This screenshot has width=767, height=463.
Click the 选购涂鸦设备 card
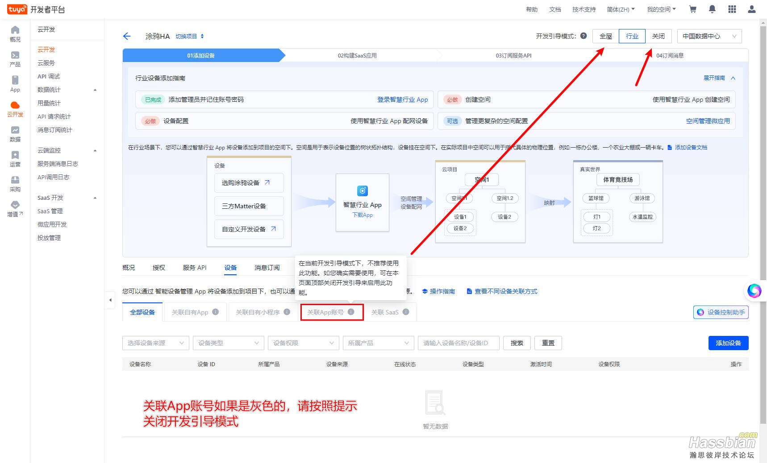249,183
